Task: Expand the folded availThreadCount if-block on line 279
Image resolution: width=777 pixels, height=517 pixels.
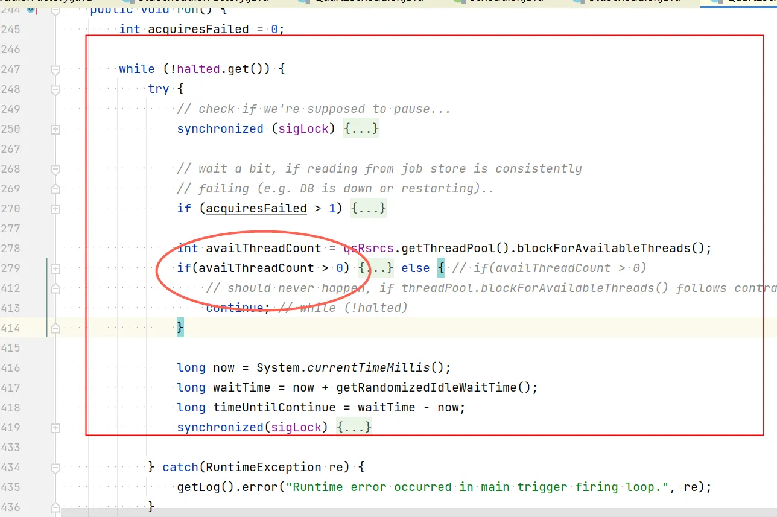Action: 55,268
